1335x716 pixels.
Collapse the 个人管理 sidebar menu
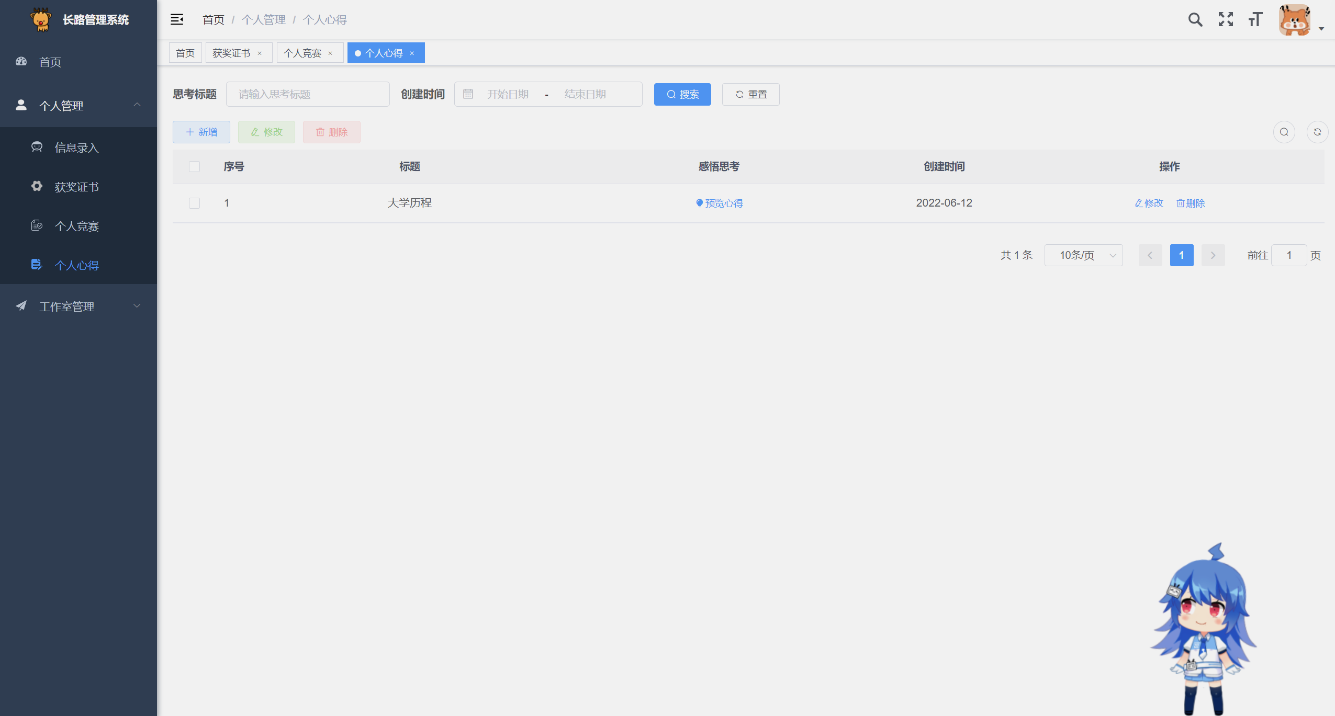[78, 106]
